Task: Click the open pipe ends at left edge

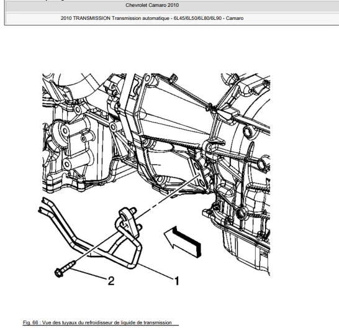Action: (43, 204)
